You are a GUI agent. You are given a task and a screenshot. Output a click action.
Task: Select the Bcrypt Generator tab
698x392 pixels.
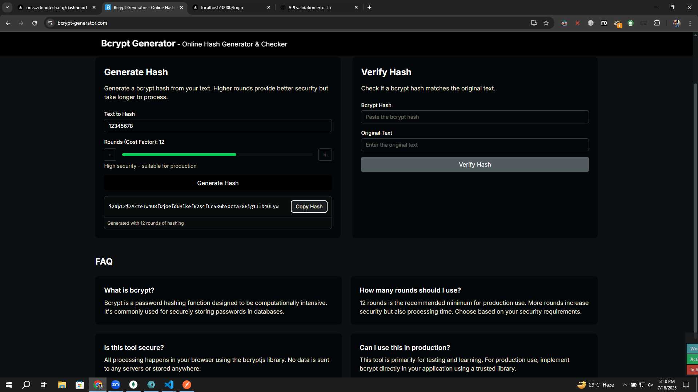tap(144, 7)
